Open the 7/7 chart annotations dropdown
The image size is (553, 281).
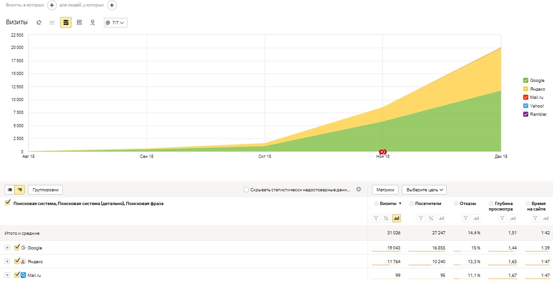click(115, 22)
